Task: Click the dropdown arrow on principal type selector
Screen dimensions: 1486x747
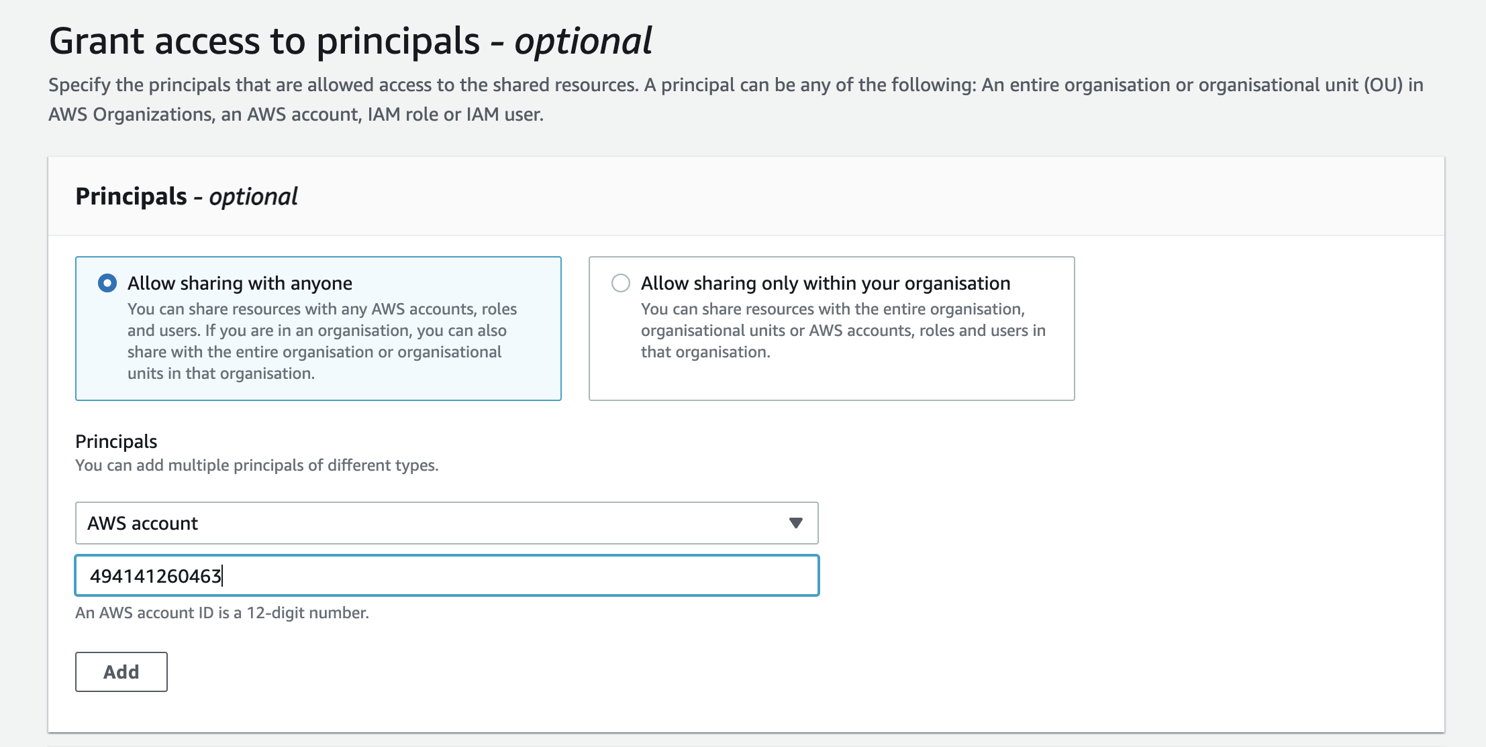Action: (796, 523)
